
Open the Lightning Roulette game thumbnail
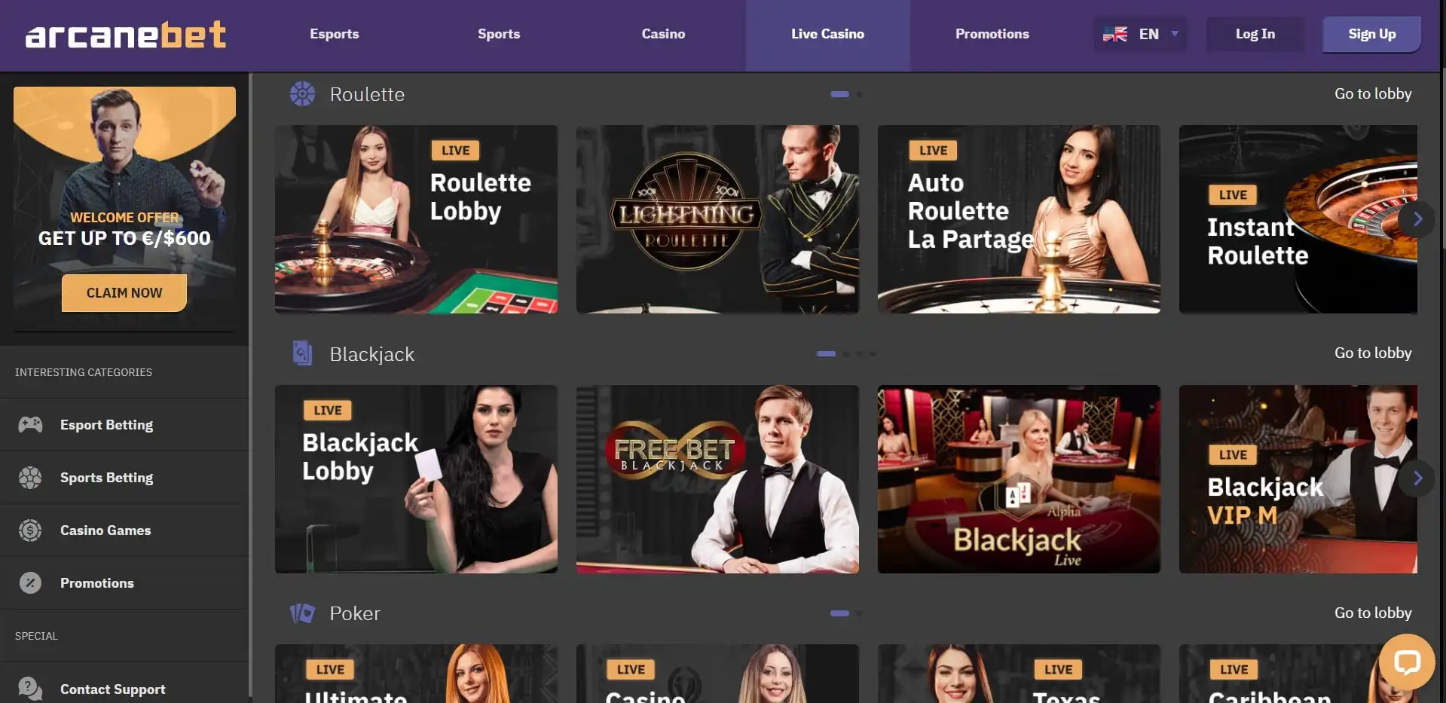(717, 219)
